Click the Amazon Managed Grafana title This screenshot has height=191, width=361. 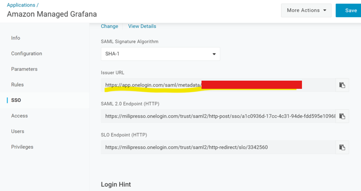tap(52, 14)
